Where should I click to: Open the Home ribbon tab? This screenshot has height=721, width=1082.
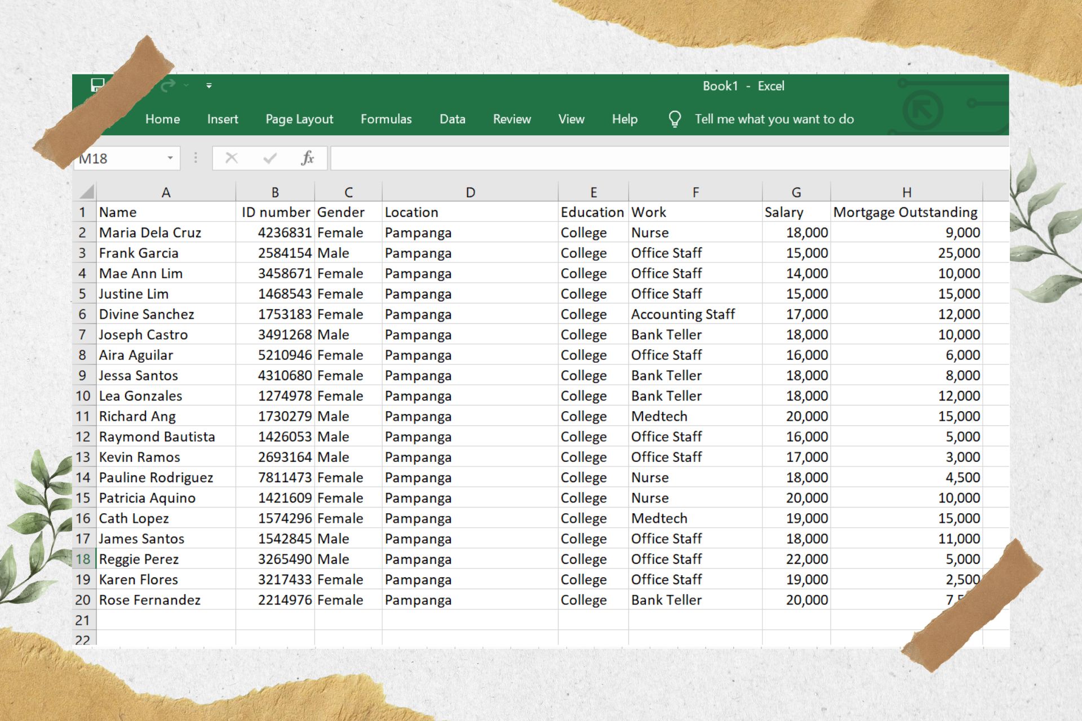[162, 119]
